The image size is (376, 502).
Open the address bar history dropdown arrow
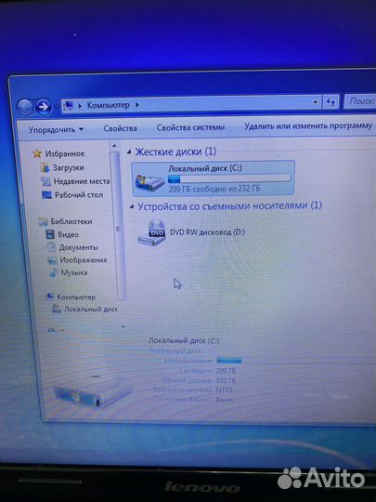(x=316, y=102)
